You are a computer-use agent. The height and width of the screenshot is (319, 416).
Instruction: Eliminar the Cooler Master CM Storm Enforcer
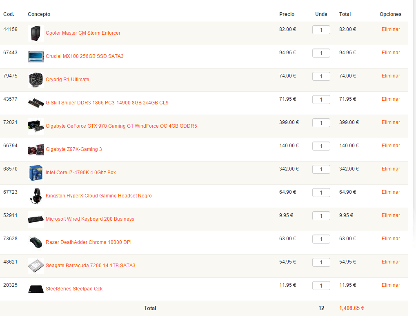tap(391, 29)
